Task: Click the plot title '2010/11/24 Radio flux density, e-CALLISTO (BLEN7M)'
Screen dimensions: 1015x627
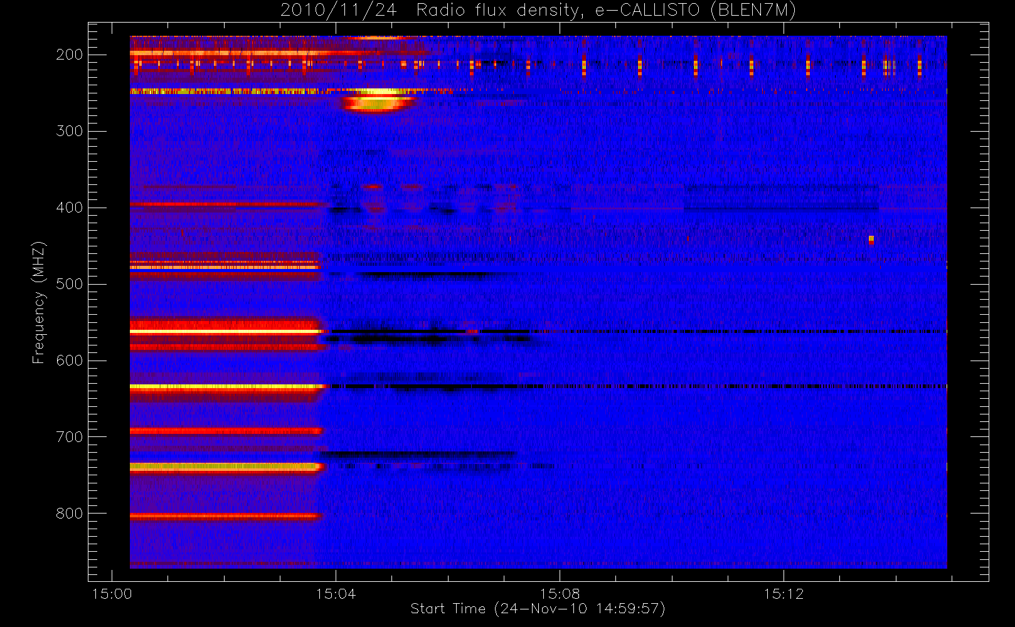Action: point(538,11)
